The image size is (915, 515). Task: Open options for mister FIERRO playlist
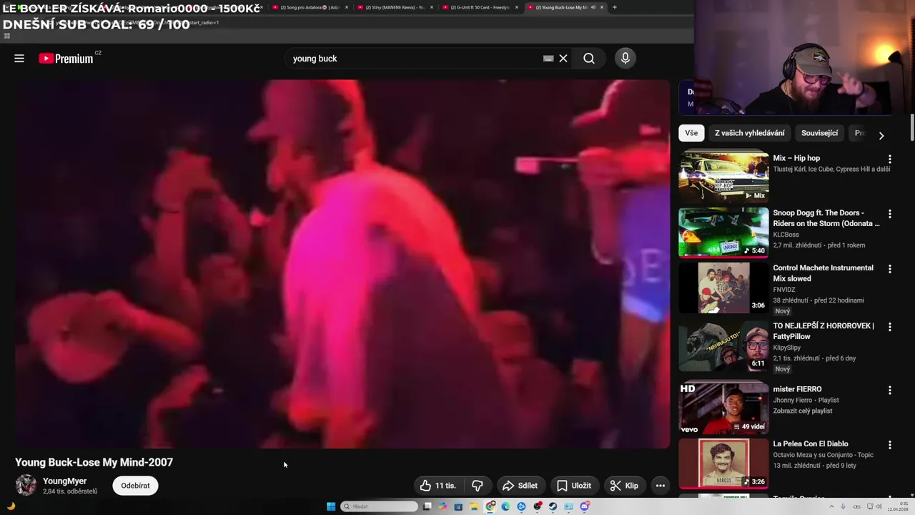(x=890, y=391)
